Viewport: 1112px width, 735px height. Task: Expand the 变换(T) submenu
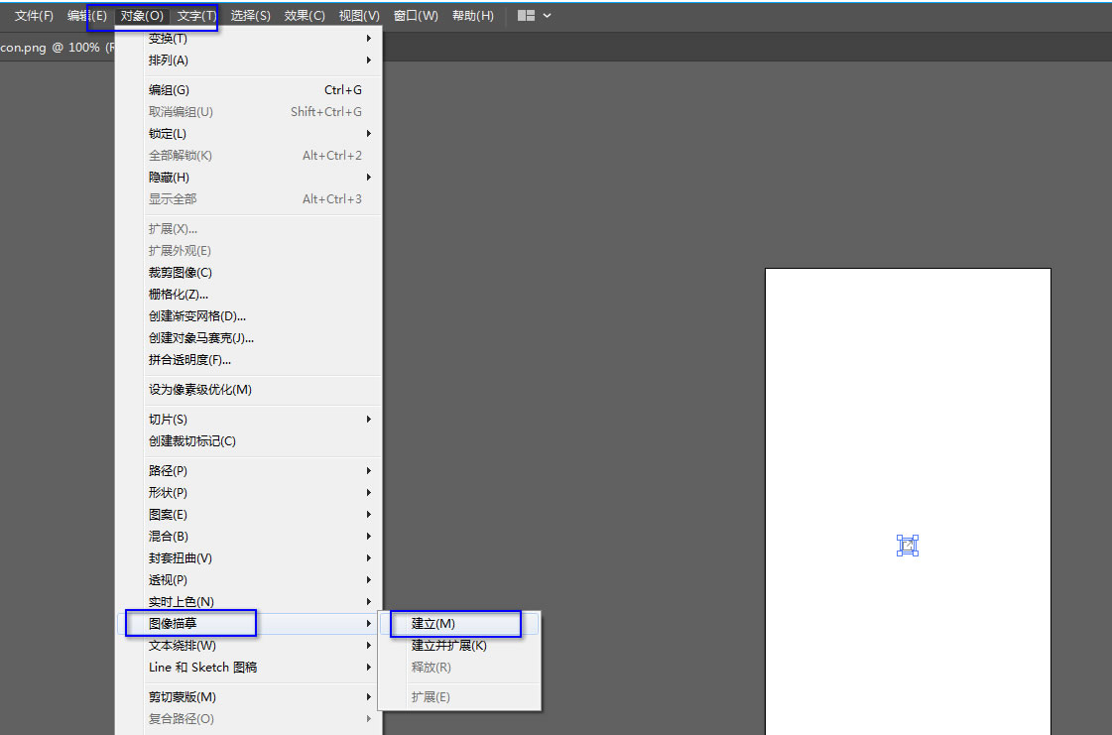click(168, 39)
